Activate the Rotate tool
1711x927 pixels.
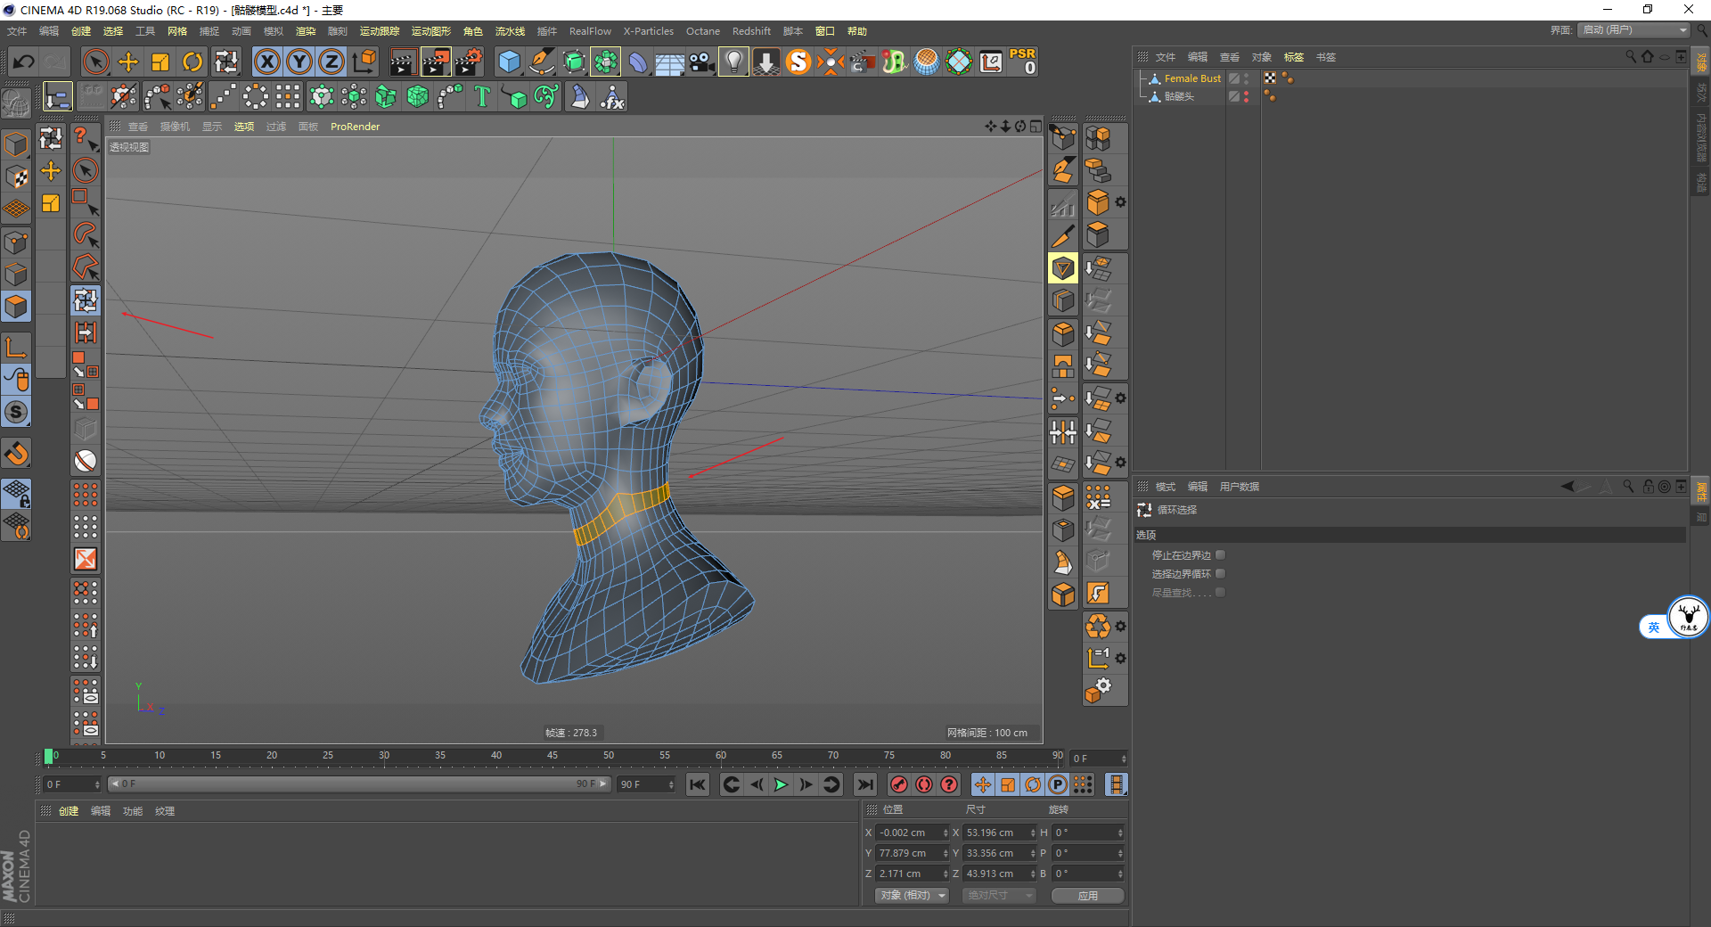[x=192, y=62]
